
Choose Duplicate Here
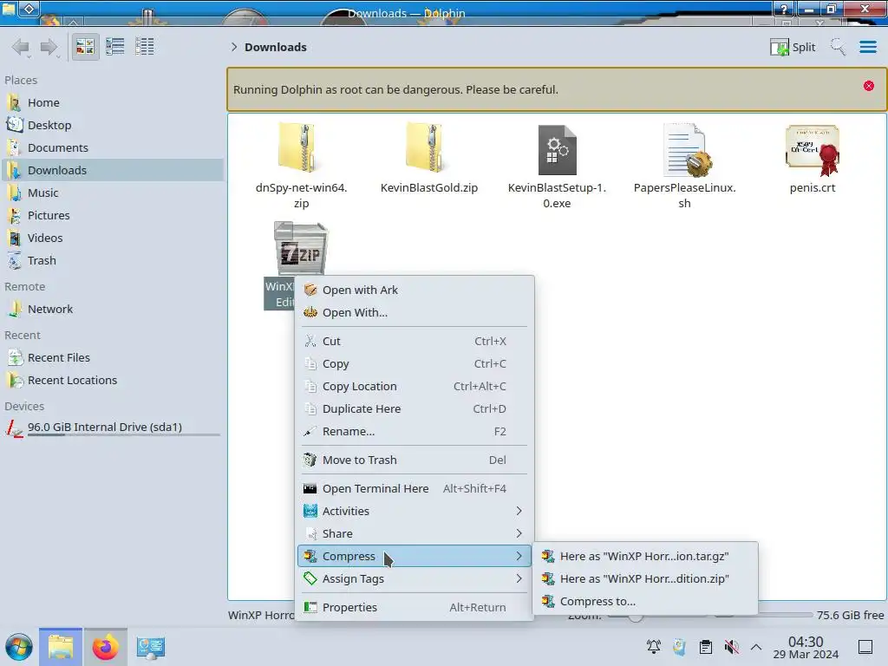coord(414,409)
